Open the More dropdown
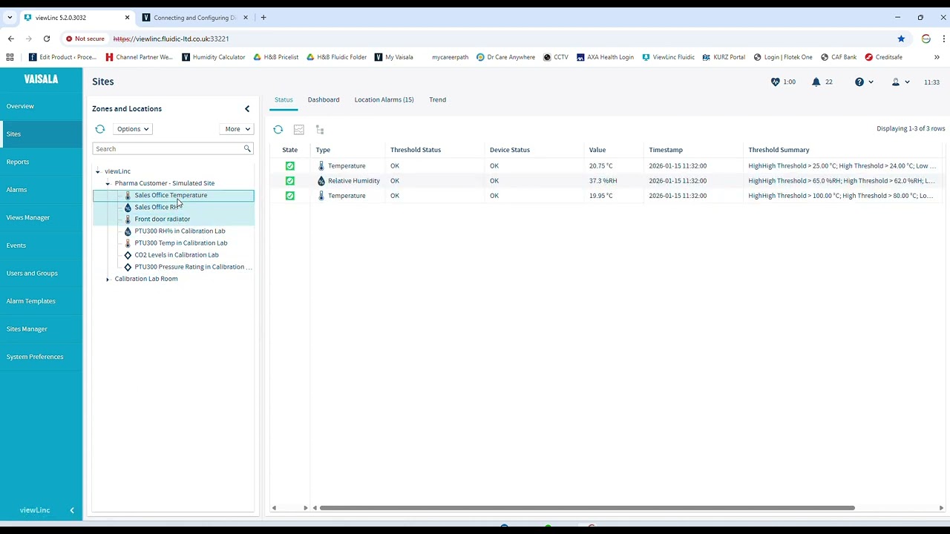This screenshot has width=950, height=534. point(237,129)
